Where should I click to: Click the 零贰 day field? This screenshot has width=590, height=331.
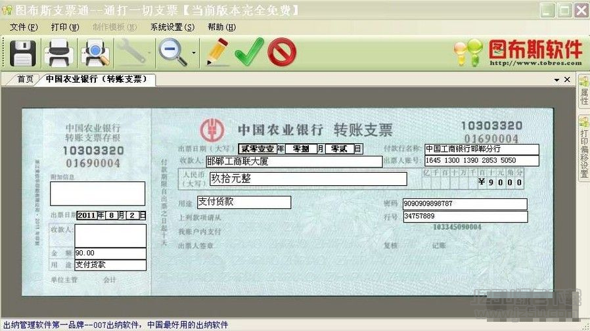click(339, 149)
